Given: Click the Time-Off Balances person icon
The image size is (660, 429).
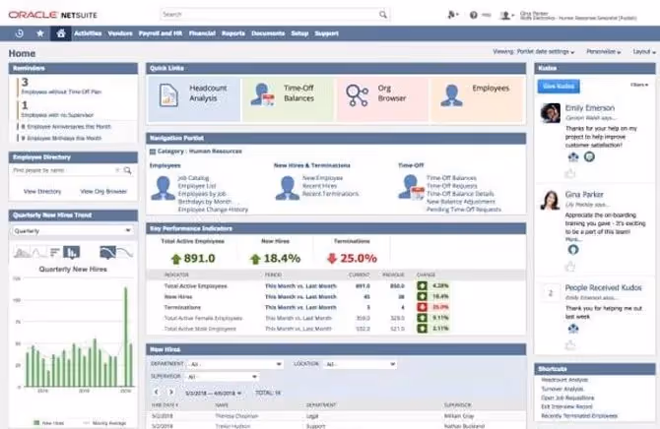Looking at the screenshot, I should click(x=262, y=94).
